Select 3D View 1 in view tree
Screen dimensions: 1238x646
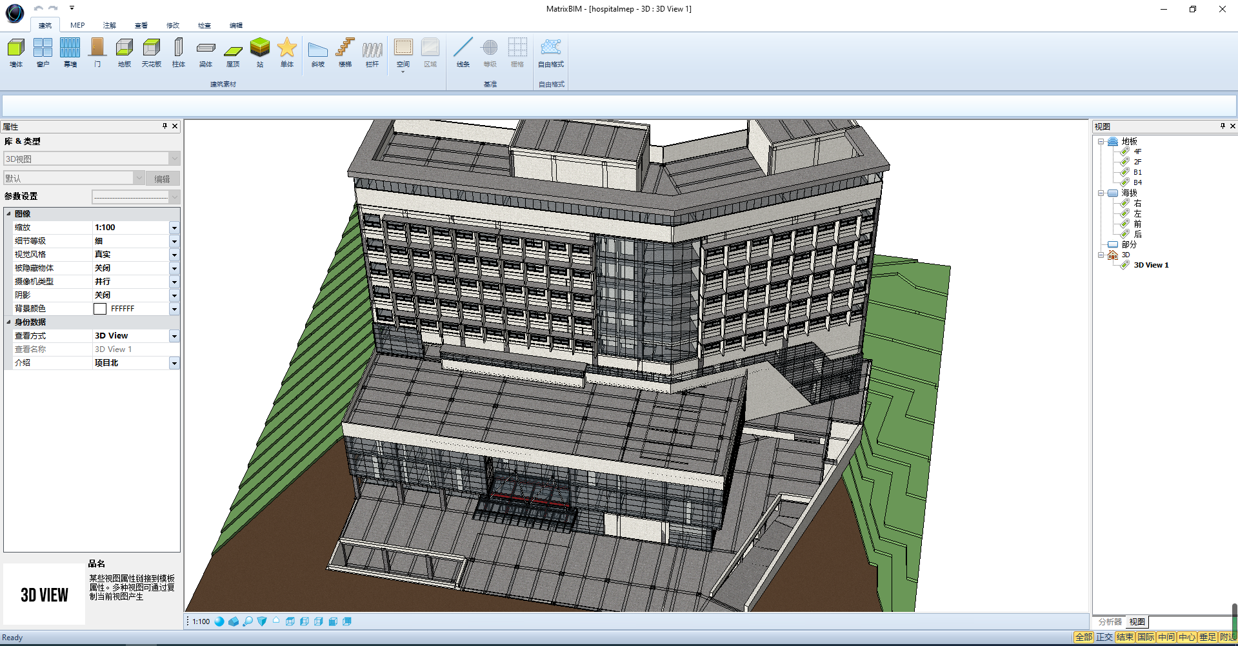point(1151,265)
